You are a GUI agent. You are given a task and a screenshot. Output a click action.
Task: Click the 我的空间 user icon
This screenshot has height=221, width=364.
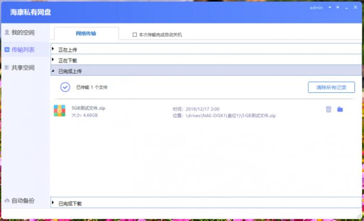[x=7, y=32]
